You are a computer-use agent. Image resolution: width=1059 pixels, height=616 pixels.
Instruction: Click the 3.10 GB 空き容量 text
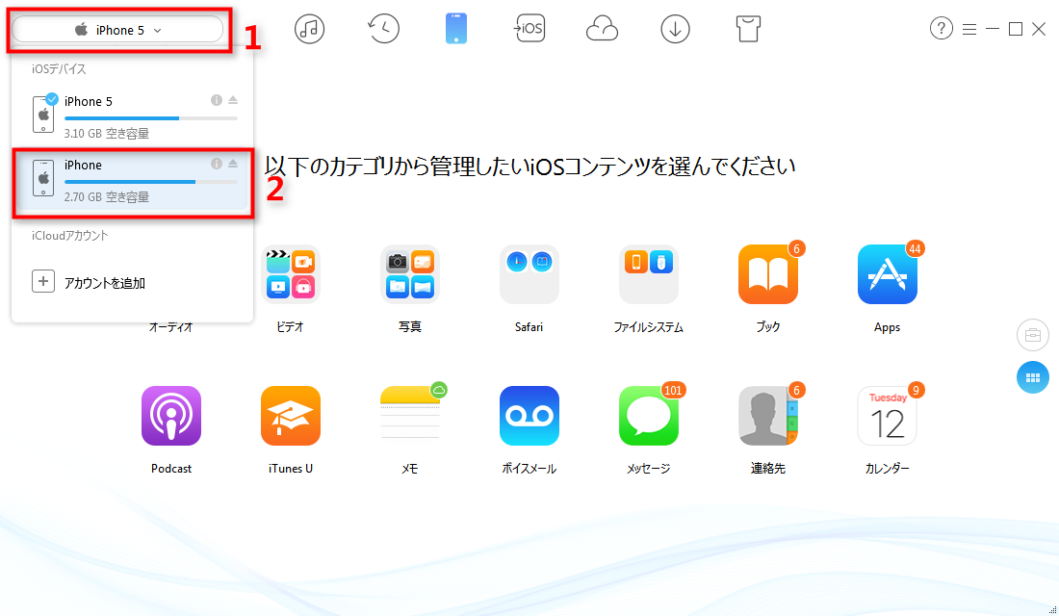(x=107, y=134)
